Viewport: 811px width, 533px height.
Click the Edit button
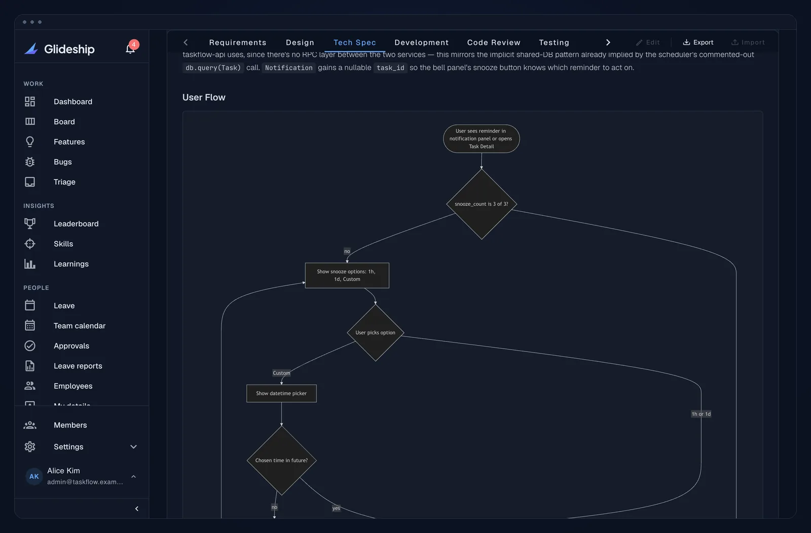click(648, 43)
